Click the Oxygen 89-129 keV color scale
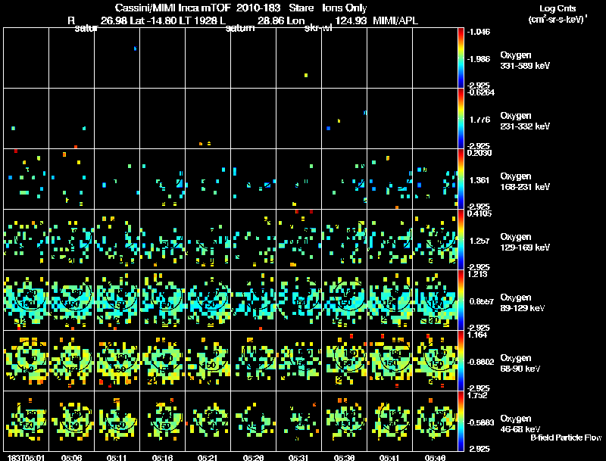 coord(461,300)
